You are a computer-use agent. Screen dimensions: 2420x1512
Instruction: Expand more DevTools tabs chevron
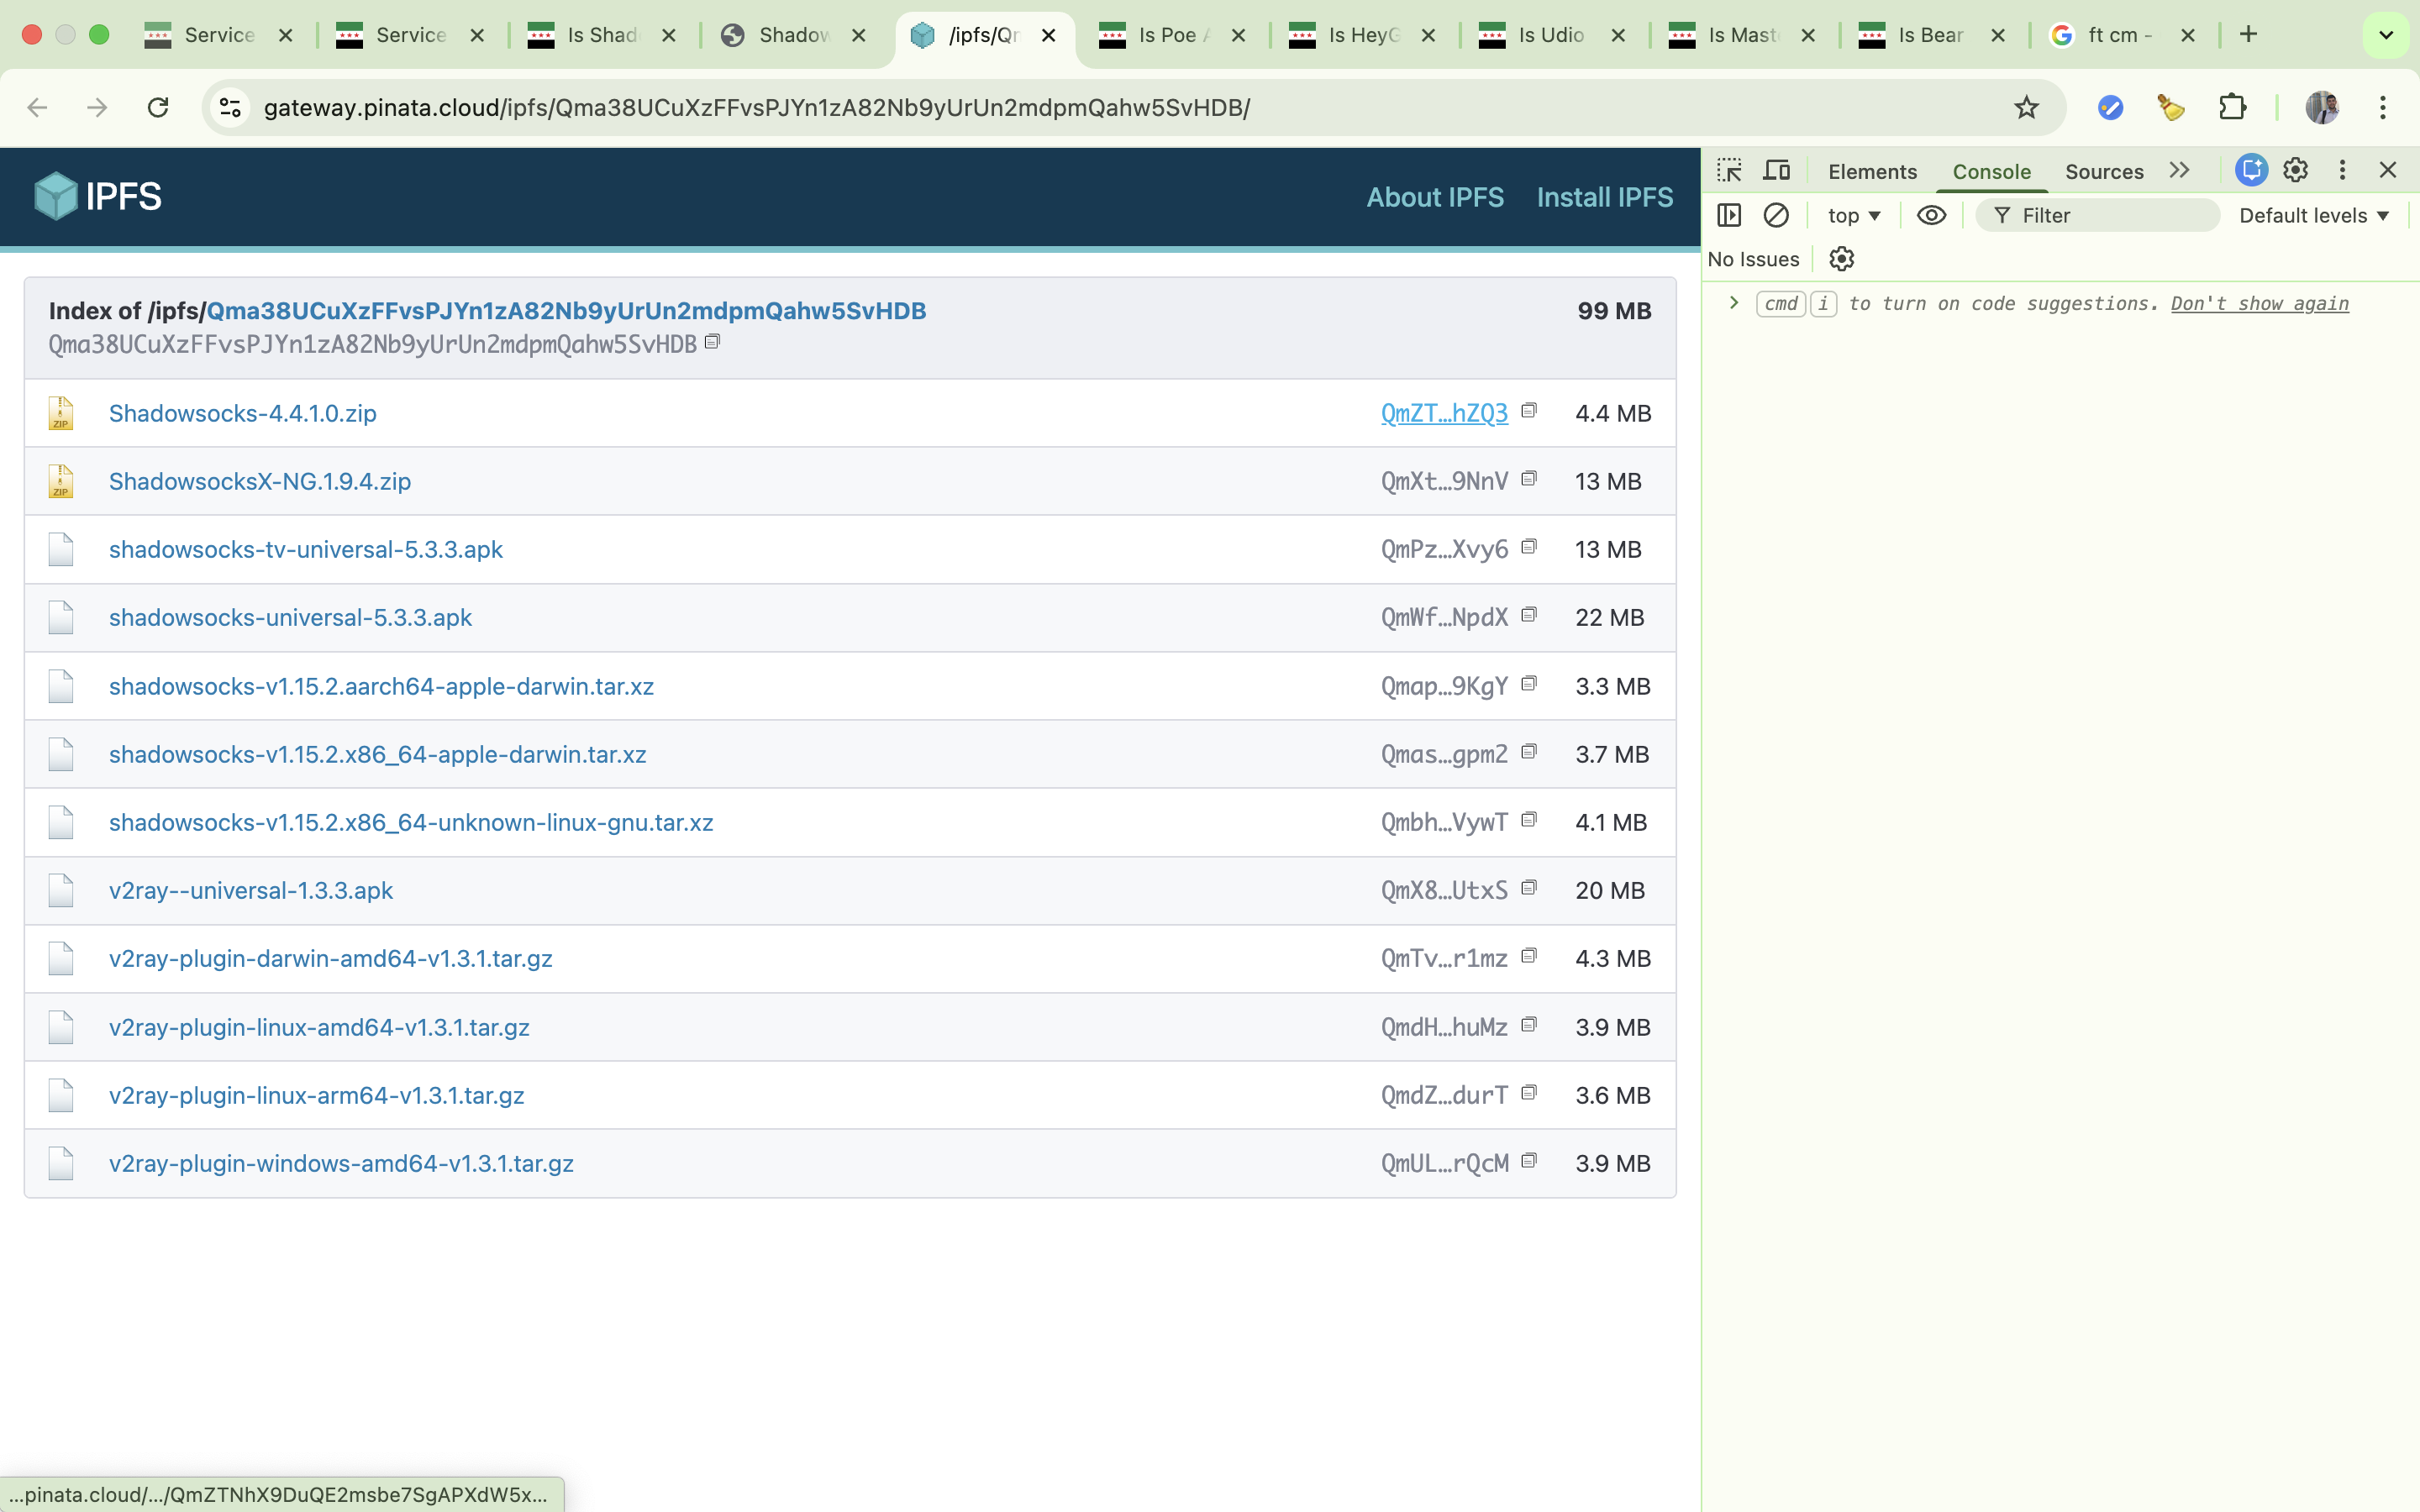pos(2180,170)
